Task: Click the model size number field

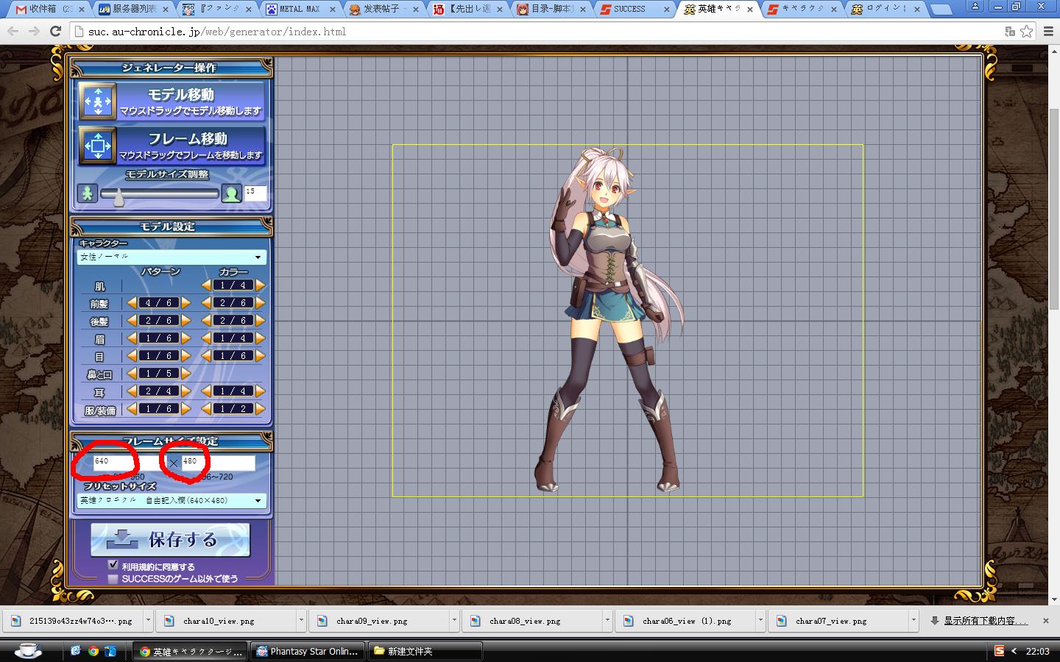Action: (x=255, y=193)
